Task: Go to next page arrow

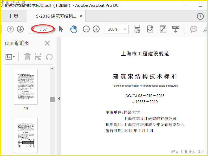Action: [x=20, y=29]
